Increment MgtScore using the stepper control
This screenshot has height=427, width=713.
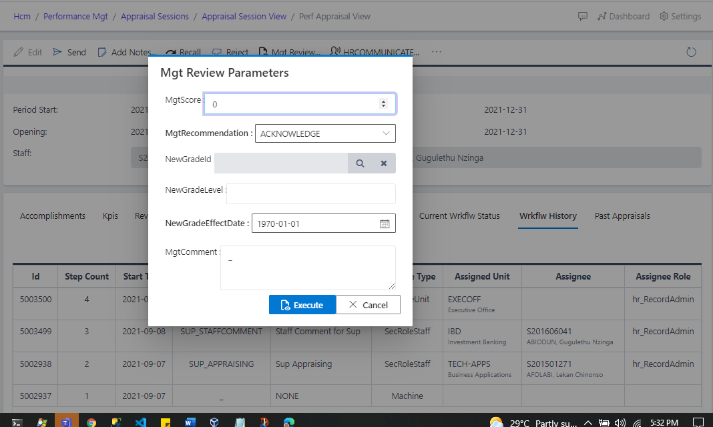(x=383, y=100)
